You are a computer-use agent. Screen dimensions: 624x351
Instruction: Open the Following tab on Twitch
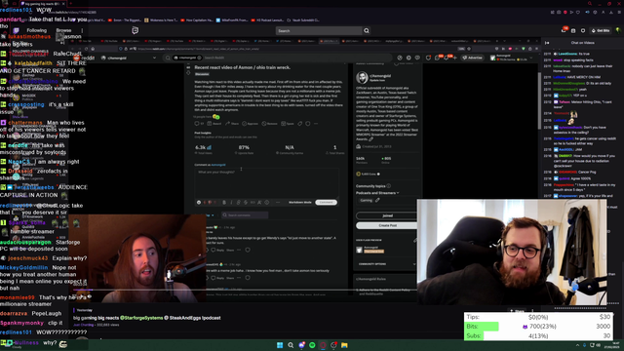click(x=37, y=30)
